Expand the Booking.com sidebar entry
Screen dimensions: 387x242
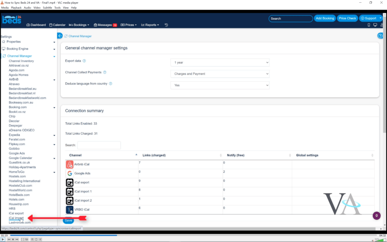pyautogui.click(x=54, y=108)
